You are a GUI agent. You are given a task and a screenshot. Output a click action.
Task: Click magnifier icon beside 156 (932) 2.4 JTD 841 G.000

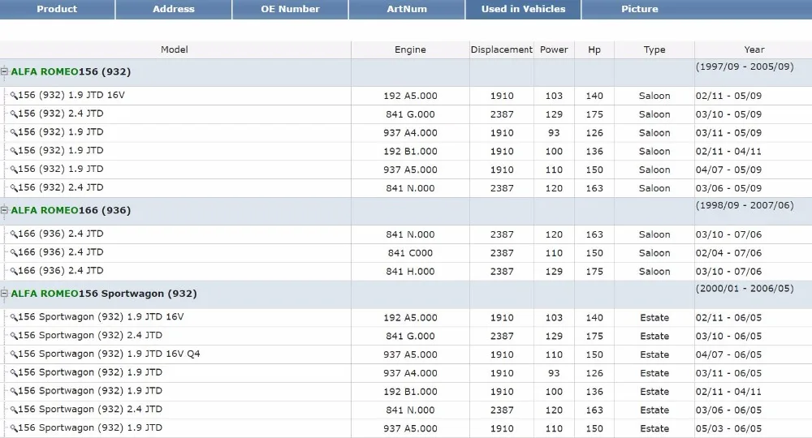pyautogui.click(x=14, y=114)
